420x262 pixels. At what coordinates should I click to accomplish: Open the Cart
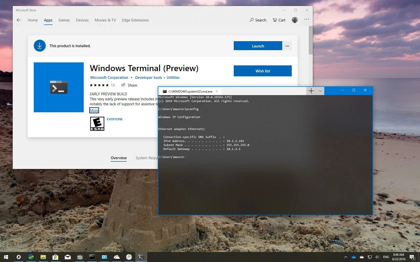[x=279, y=20]
